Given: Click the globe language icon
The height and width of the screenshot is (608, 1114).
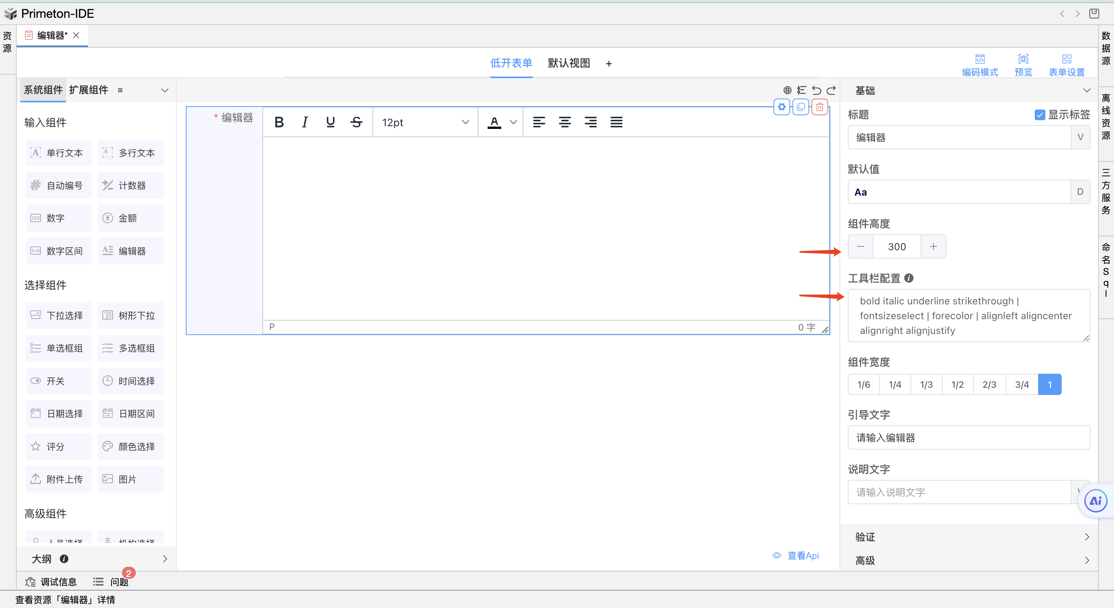Looking at the screenshot, I should 787,90.
